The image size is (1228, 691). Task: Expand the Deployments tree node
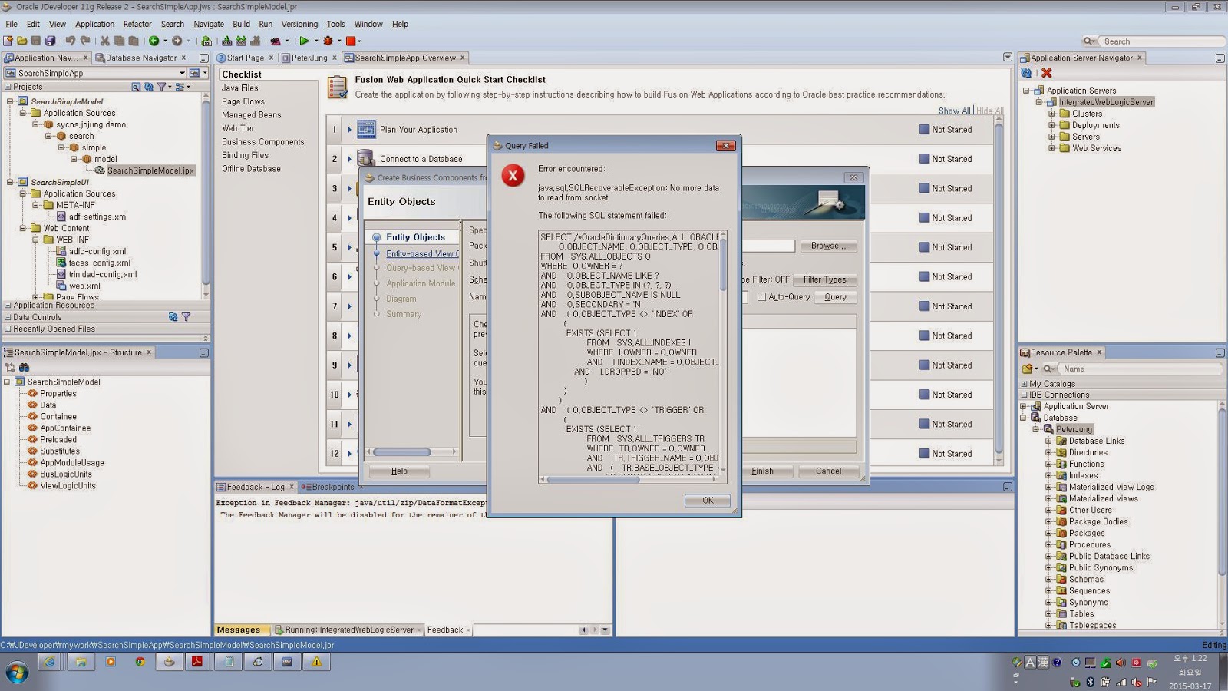pos(1051,125)
